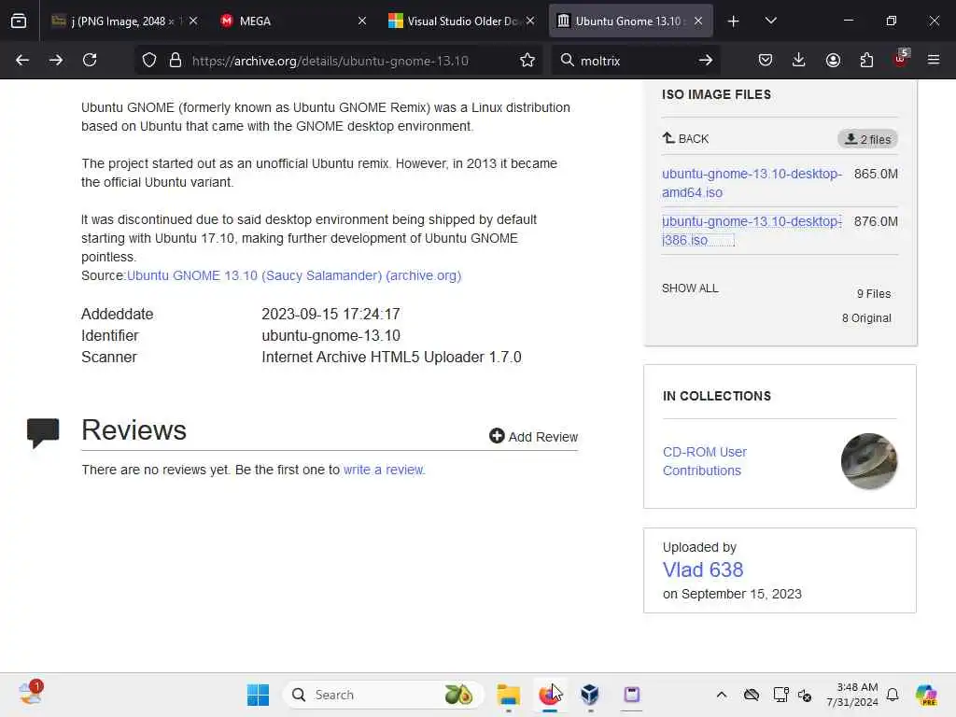Open VirtualBox from the taskbar

click(x=590, y=695)
